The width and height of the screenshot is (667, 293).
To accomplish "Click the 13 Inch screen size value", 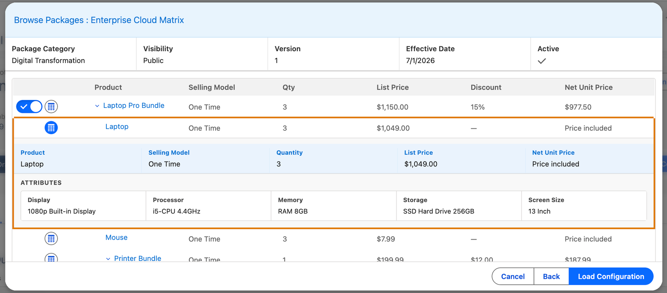I will click(x=539, y=211).
